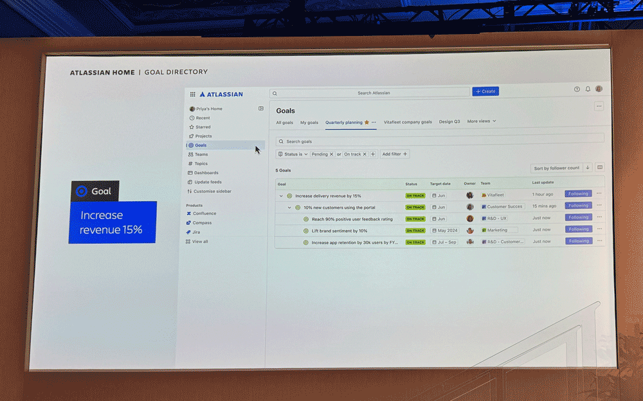The width and height of the screenshot is (643, 401).
Task: Toggle Following on Reach 90% feedback row
Action: (578, 217)
